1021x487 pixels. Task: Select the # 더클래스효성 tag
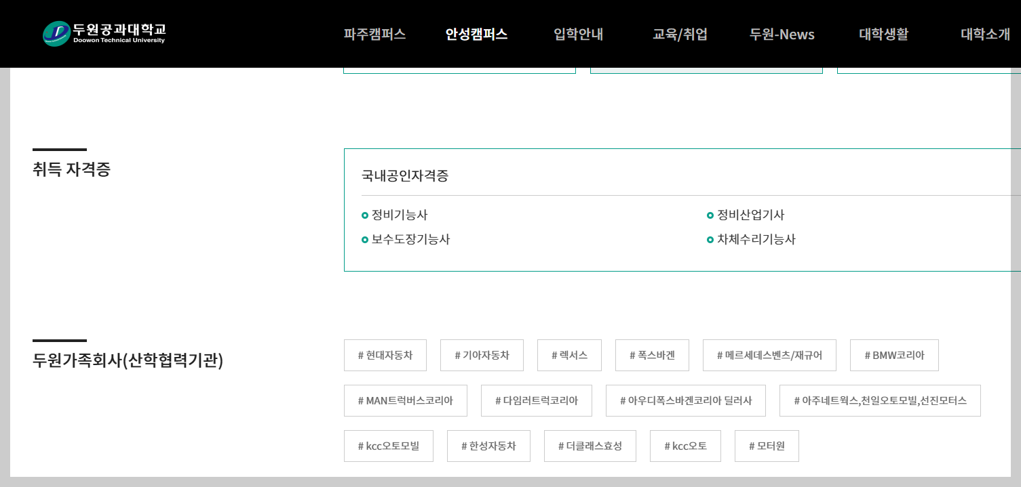pyautogui.click(x=590, y=446)
